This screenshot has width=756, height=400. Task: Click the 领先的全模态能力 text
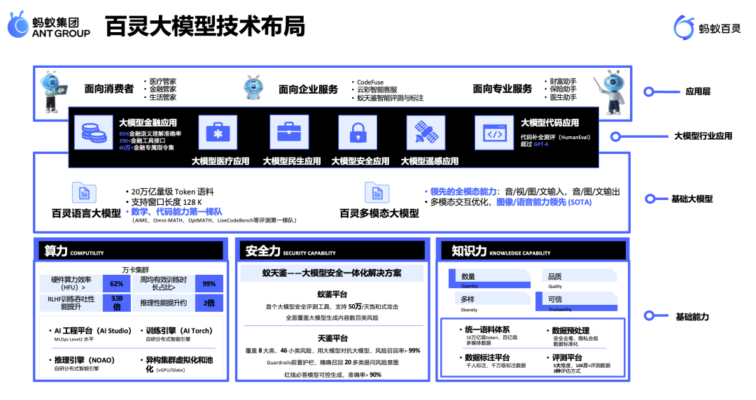tap(463, 192)
